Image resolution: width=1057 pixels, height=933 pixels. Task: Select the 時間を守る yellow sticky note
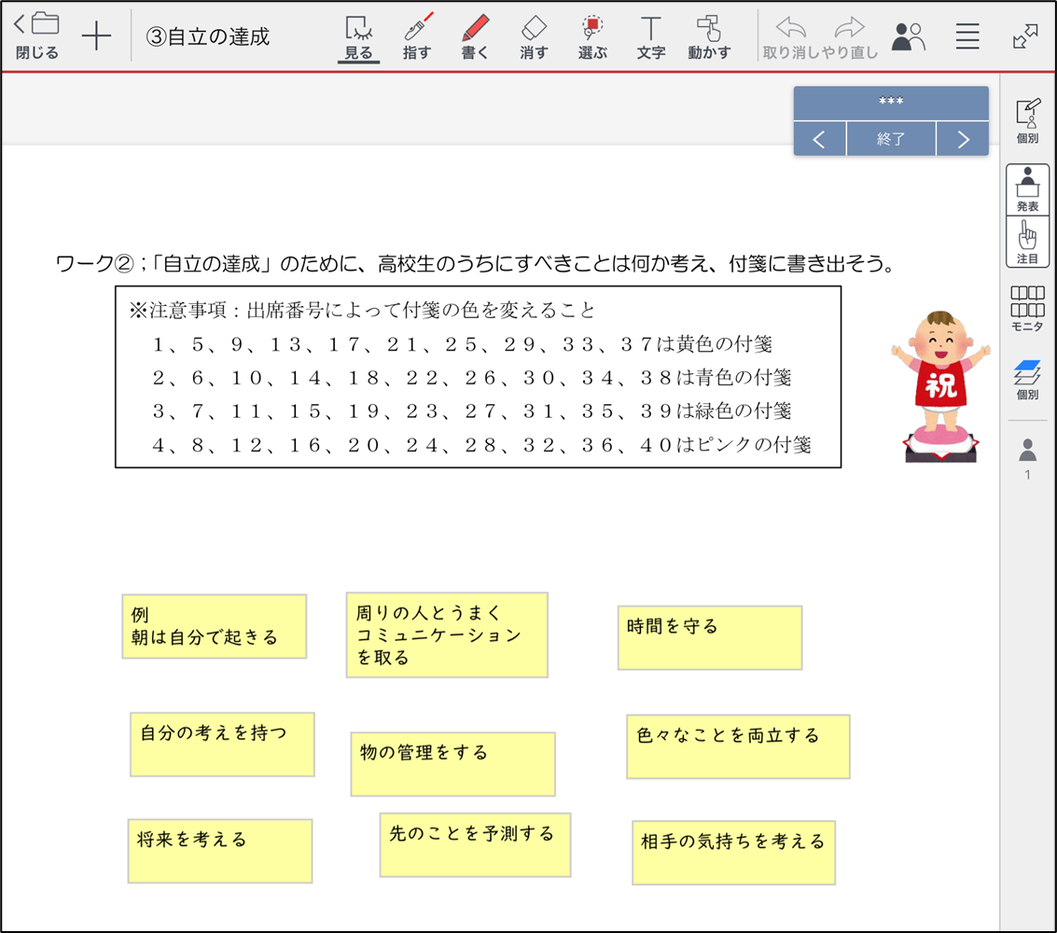tap(709, 637)
